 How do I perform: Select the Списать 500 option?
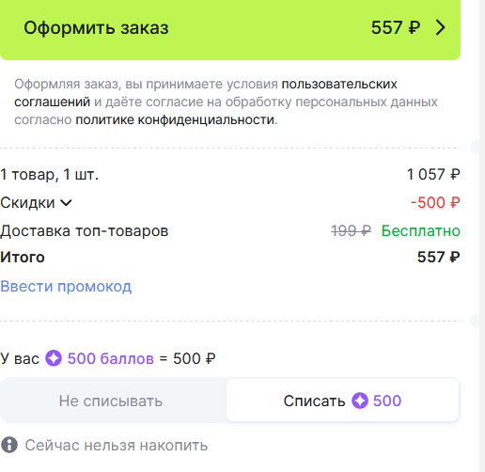tap(342, 401)
